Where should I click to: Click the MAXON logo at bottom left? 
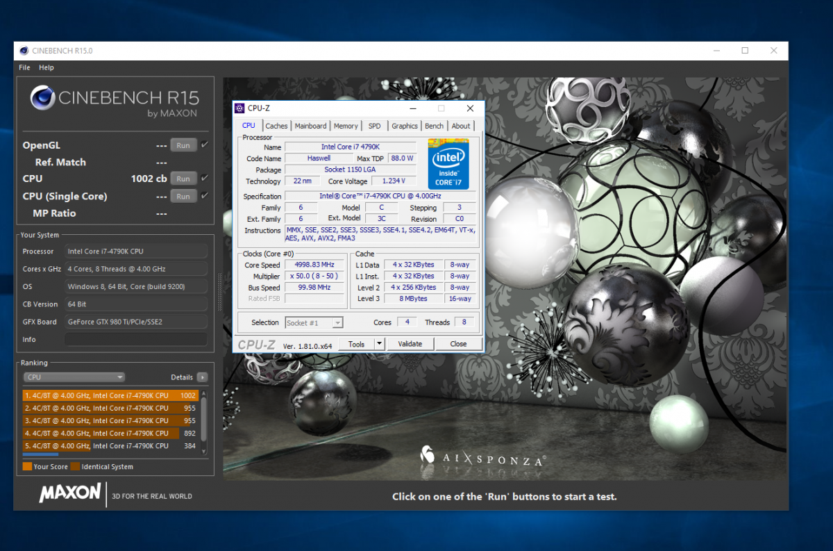pos(69,493)
